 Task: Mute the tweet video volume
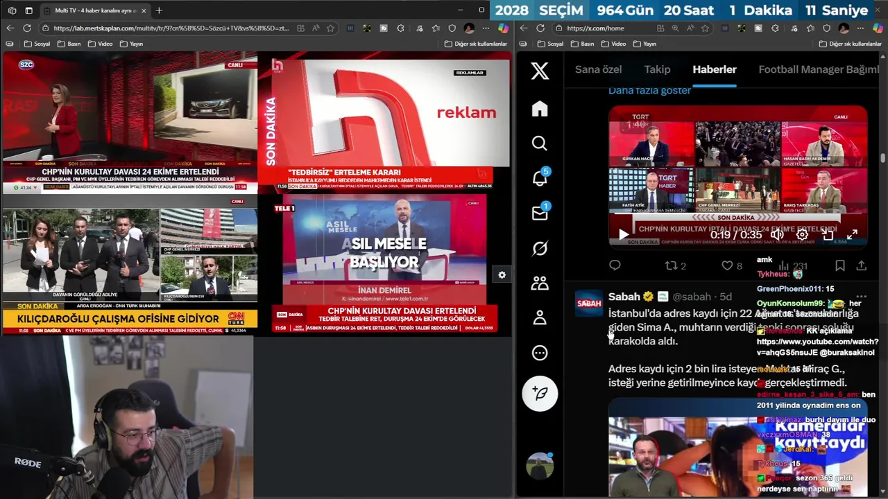click(x=777, y=235)
